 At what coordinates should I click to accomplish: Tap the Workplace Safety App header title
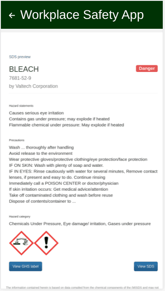tap(82, 15)
